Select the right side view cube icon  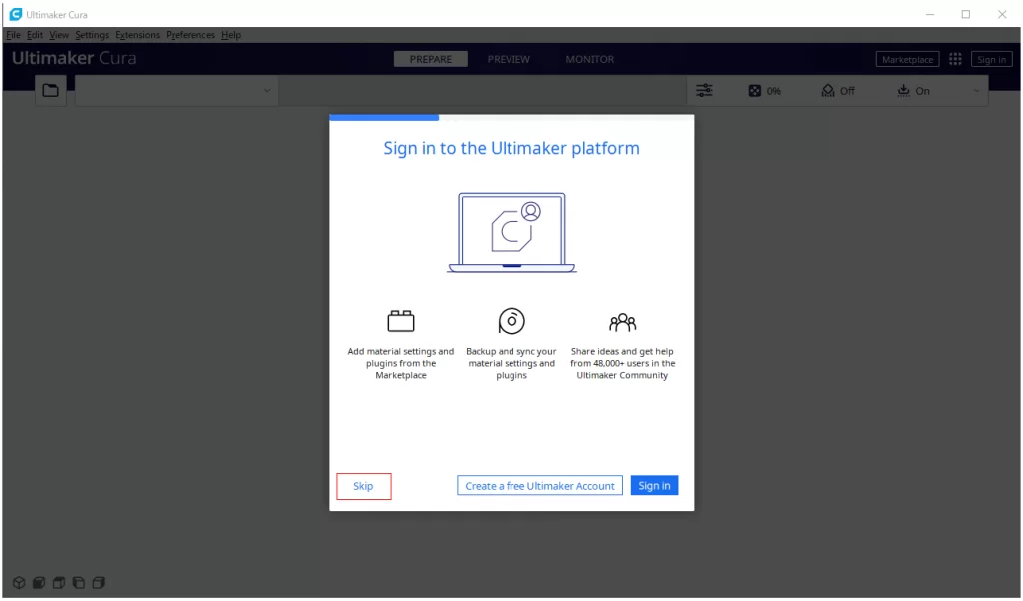point(99,583)
